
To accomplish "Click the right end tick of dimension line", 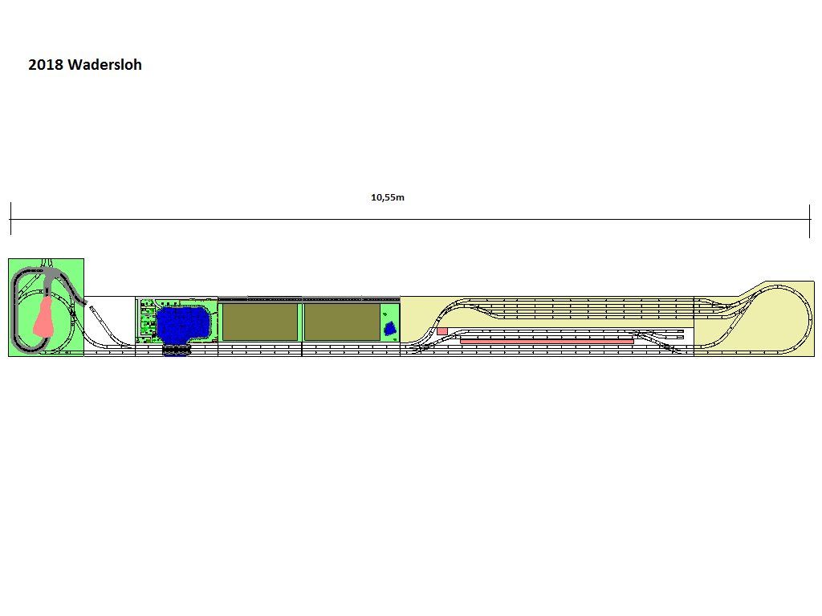I will point(809,219).
